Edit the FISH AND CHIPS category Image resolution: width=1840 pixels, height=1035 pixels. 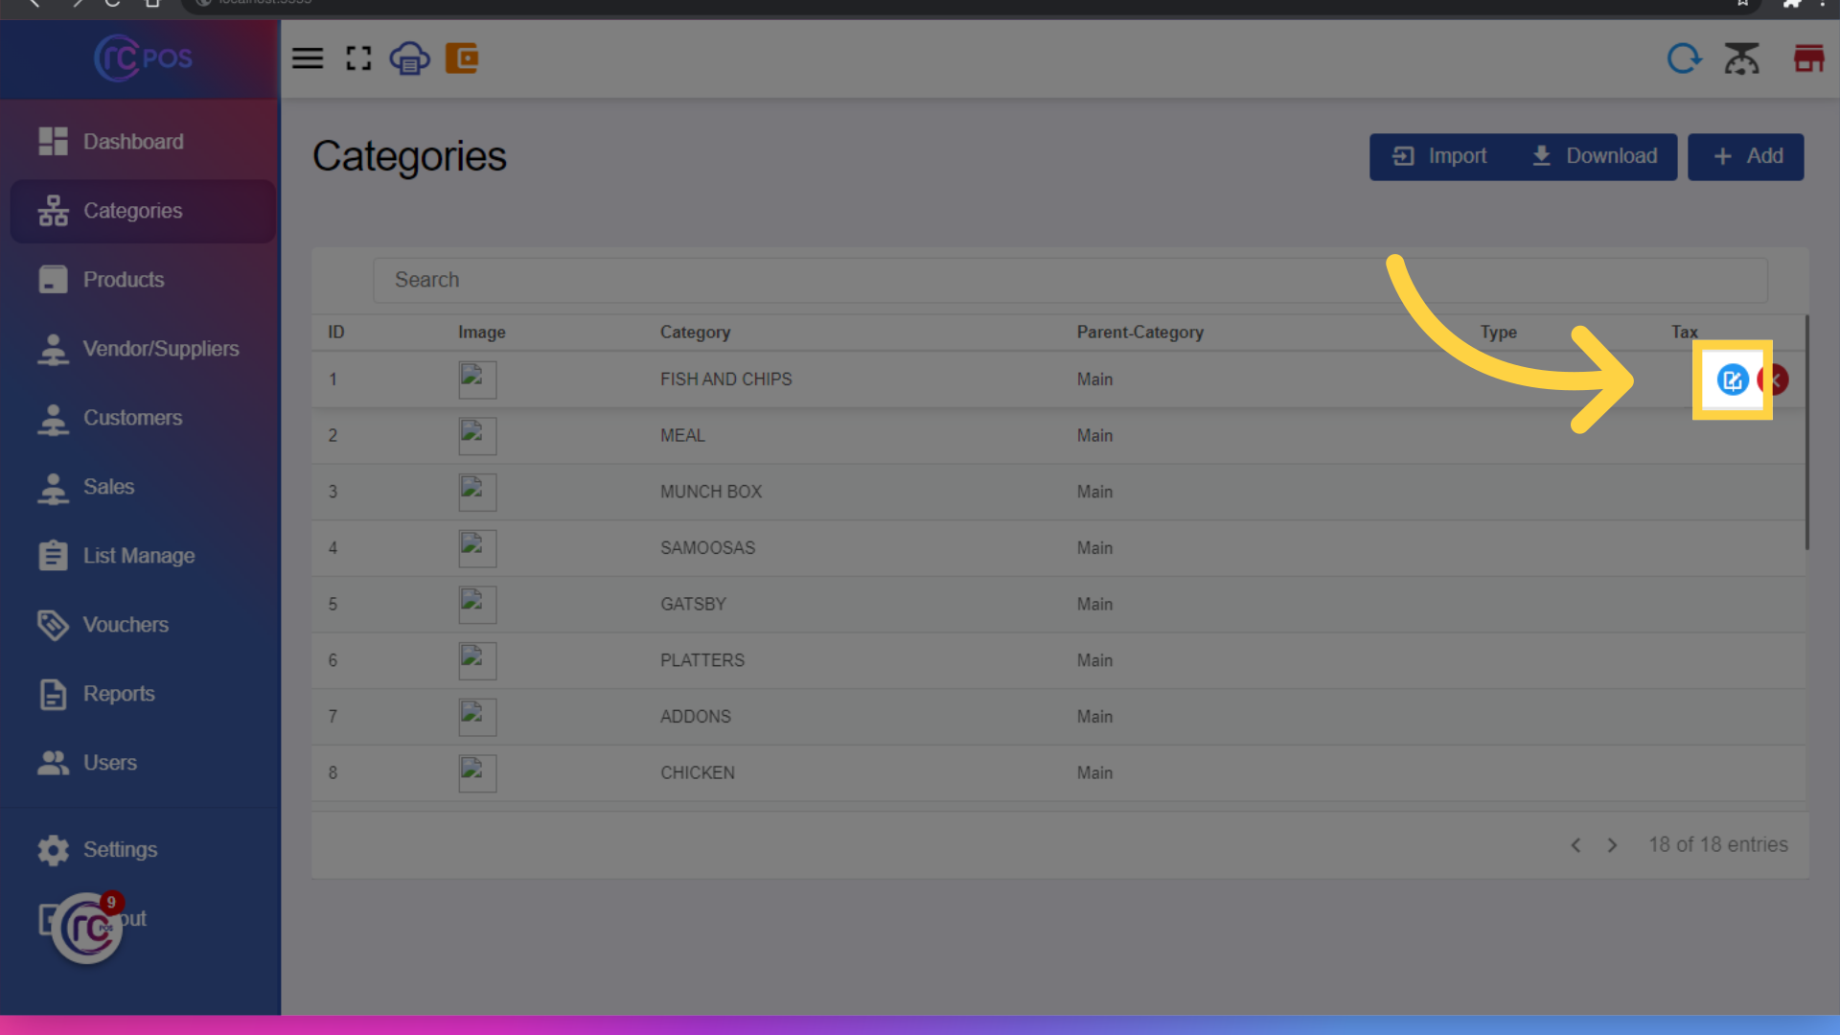click(1733, 380)
